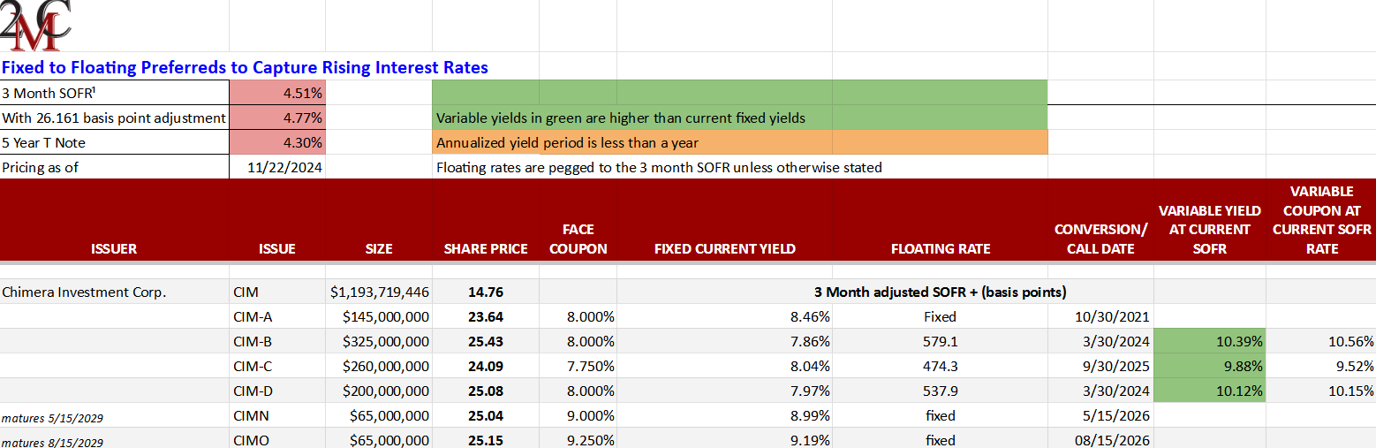1376x448 pixels.
Task: Click CIM-C face coupon 7.750%
Action: pos(578,366)
